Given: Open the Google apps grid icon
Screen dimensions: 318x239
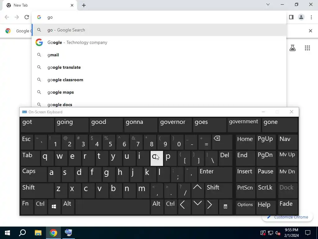Looking at the screenshot, I should [307, 48].
